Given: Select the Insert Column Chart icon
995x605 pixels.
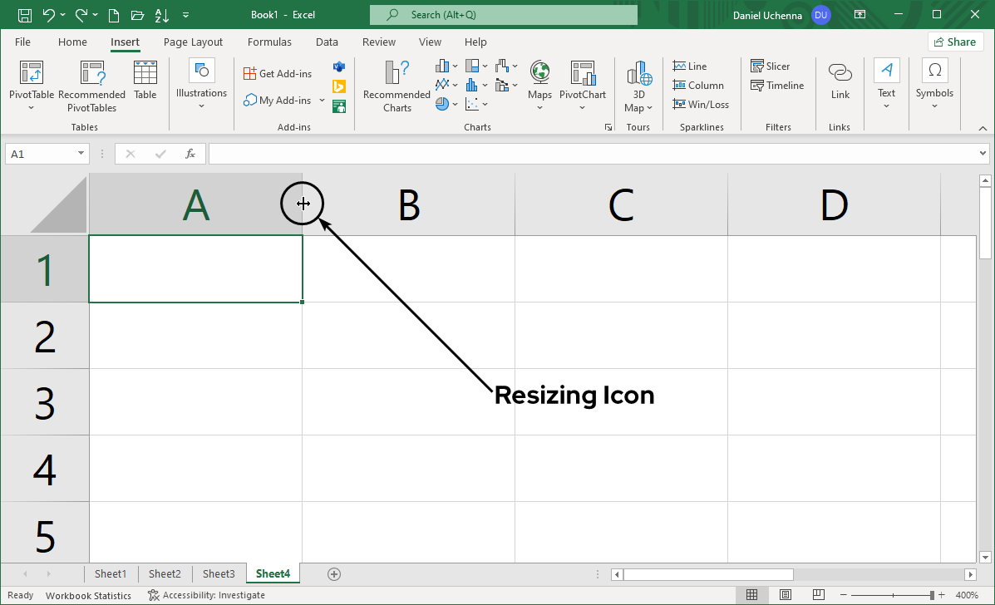Looking at the screenshot, I should tap(442, 66).
